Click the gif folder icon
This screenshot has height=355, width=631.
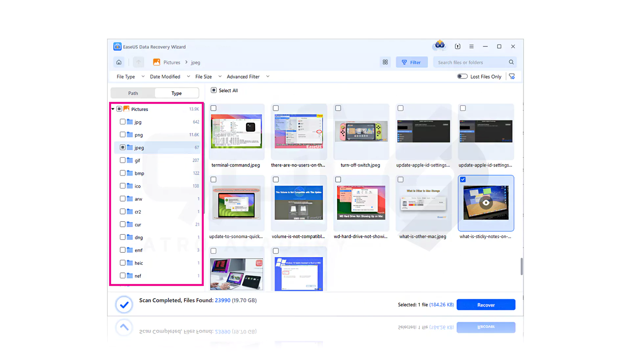pyautogui.click(x=130, y=160)
